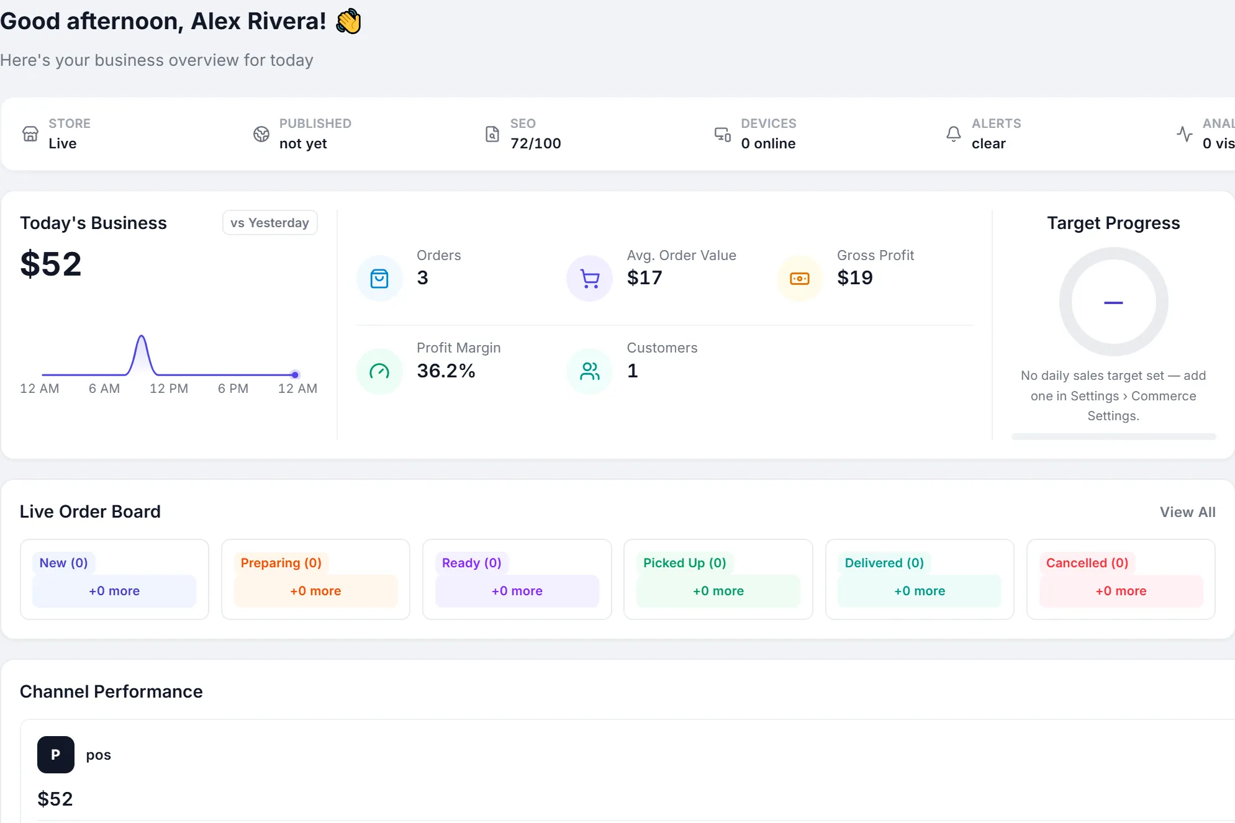
Task: Click the pos channel P avatar
Action: click(56, 754)
